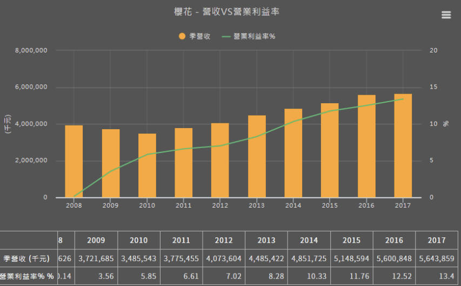This screenshot has width=461, height=286.
Task: Click the revenue cell 5,600,848
Action: tap(395, 258)
